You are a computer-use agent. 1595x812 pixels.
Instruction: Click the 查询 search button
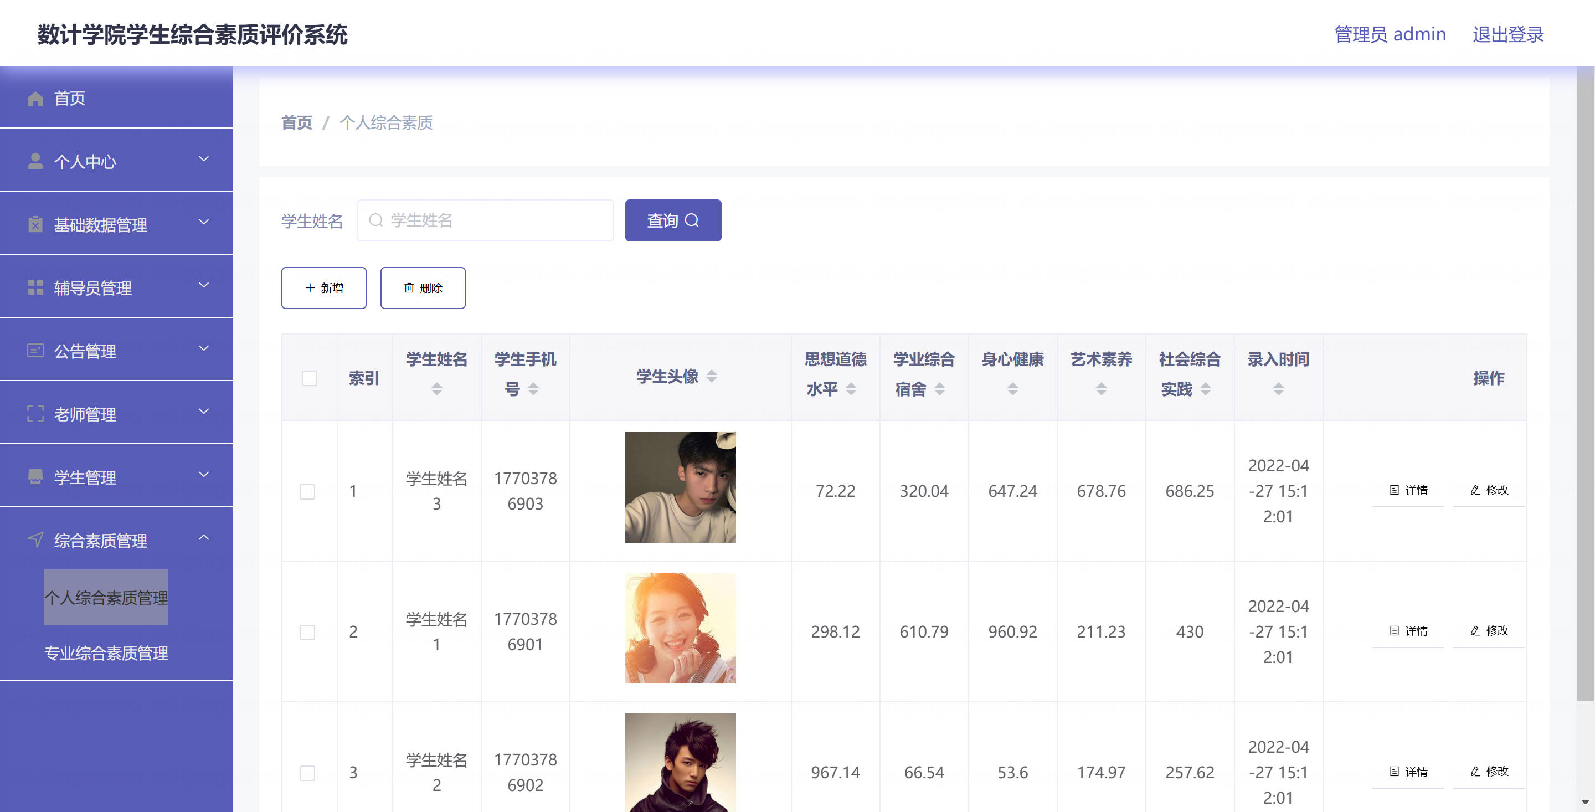point(673,220)
